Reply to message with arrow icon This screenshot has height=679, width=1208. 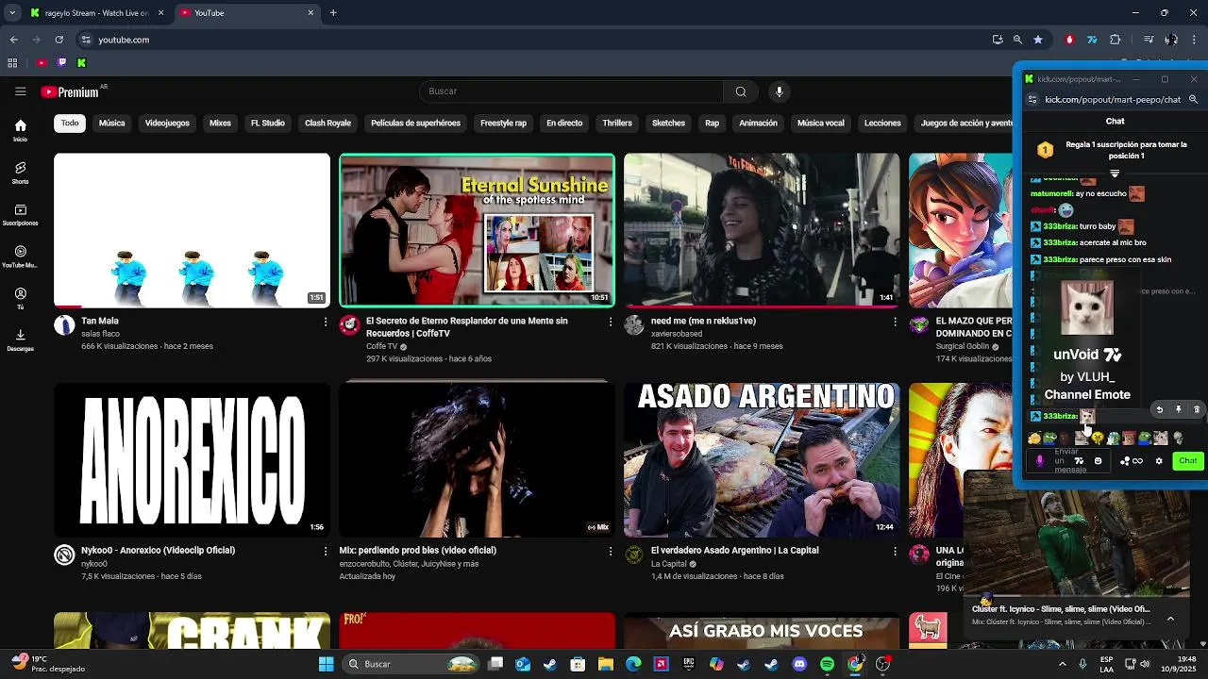(x=1160, y=410)
